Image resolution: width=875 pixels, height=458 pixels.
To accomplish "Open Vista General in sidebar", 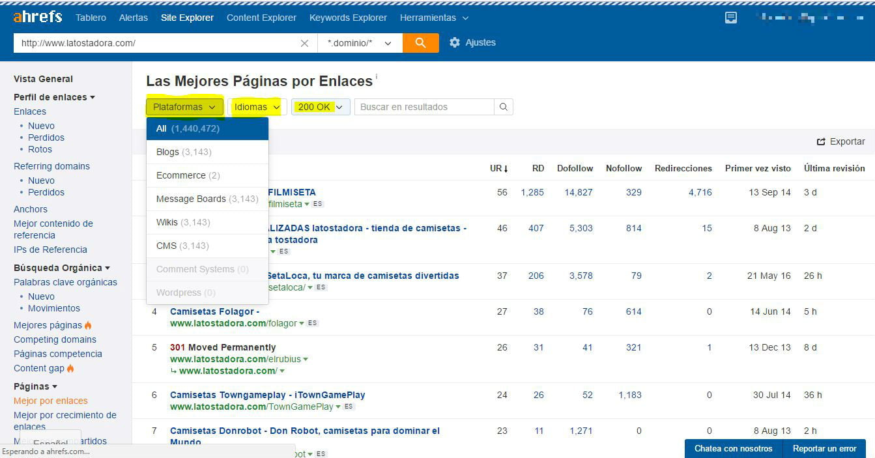I will [x=43, y=79].
